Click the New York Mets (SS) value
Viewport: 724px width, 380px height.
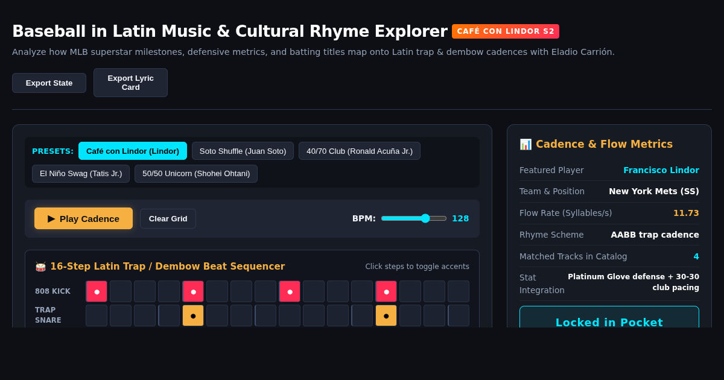point(654,191)
